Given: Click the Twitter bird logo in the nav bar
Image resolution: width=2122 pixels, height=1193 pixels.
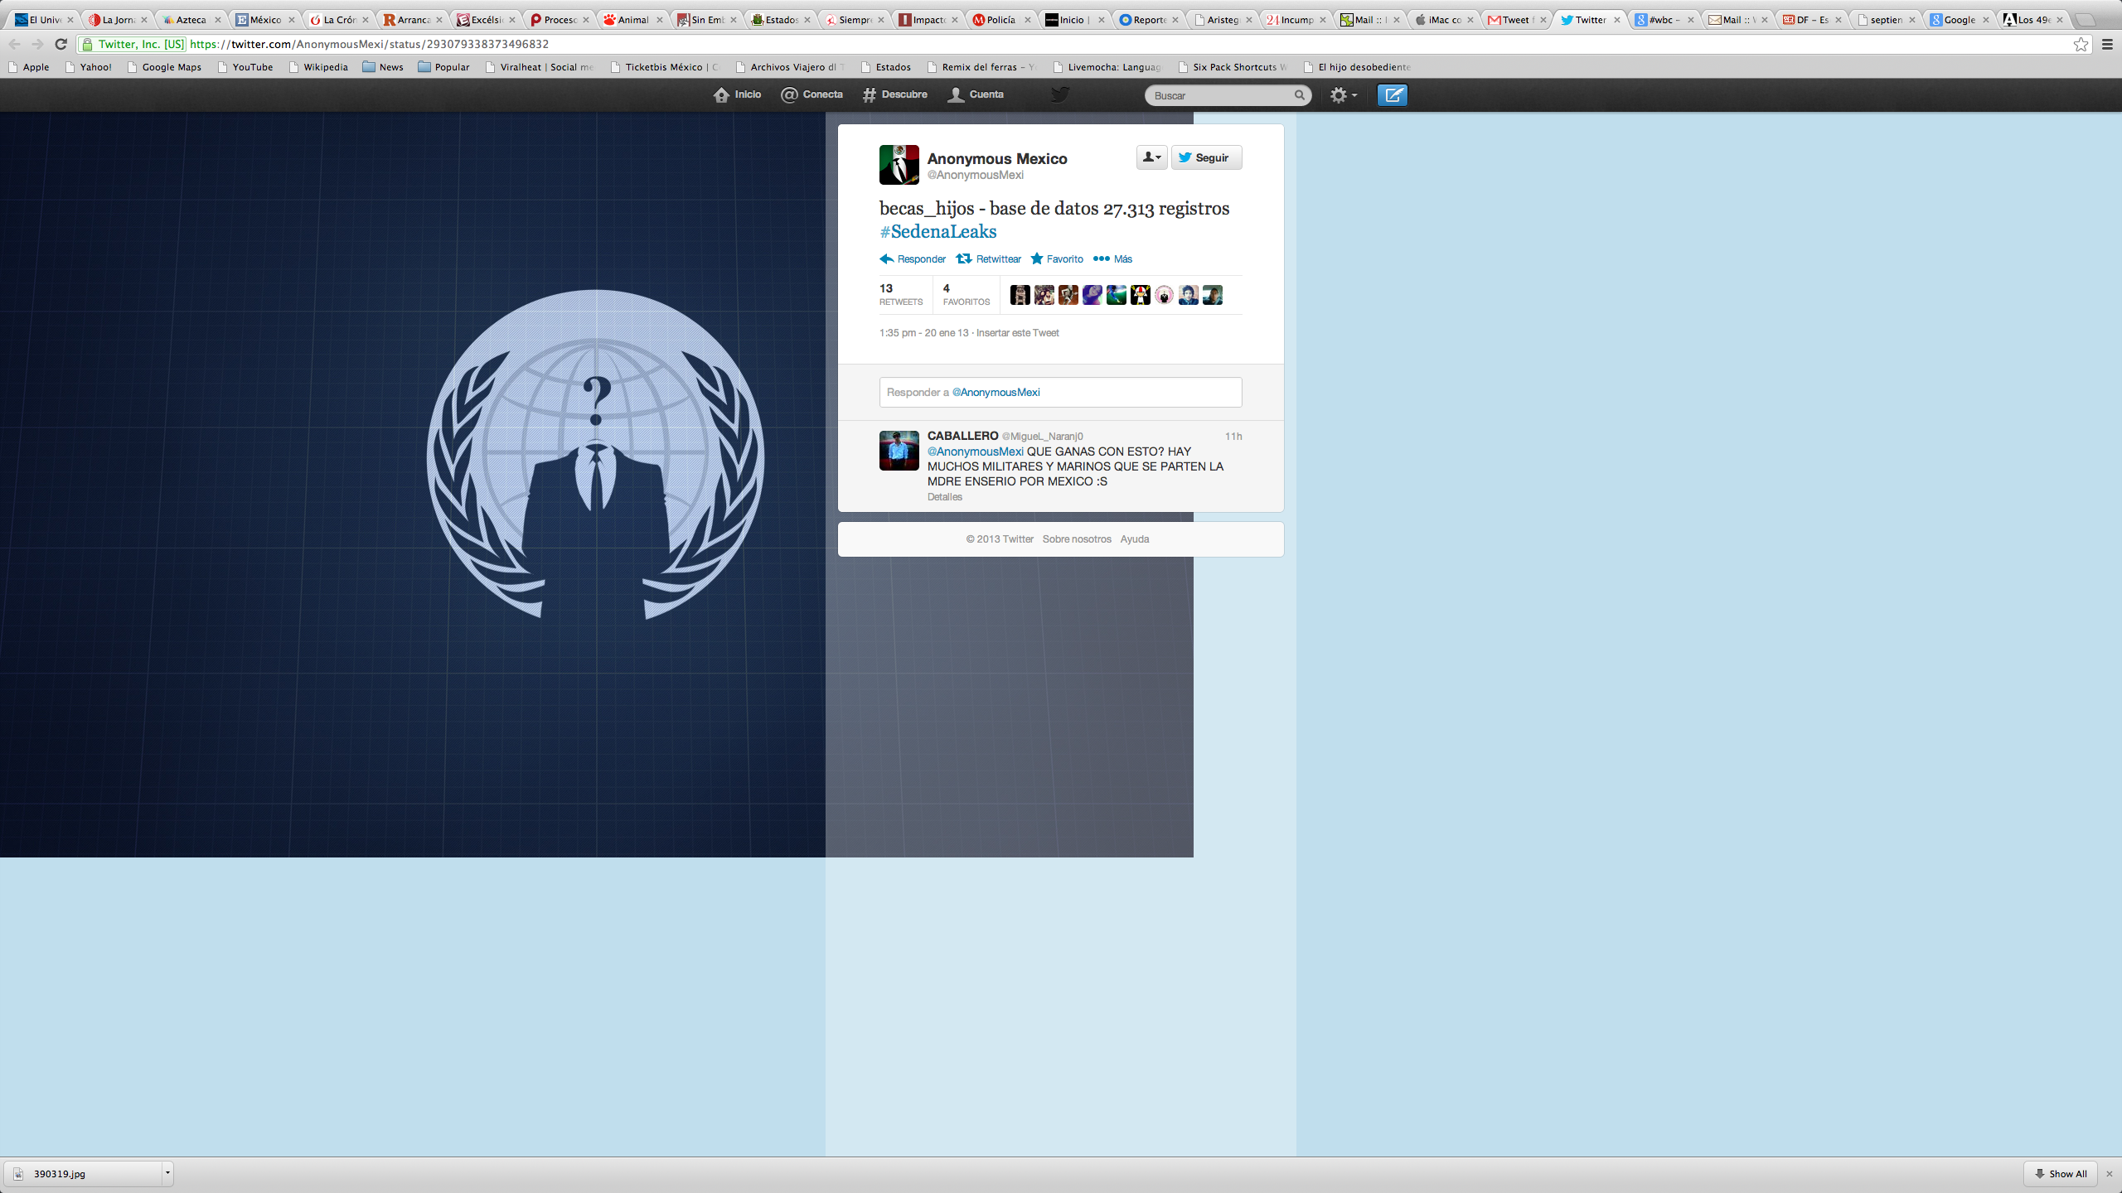Looking at the screenshot, I should point(1060,94).
